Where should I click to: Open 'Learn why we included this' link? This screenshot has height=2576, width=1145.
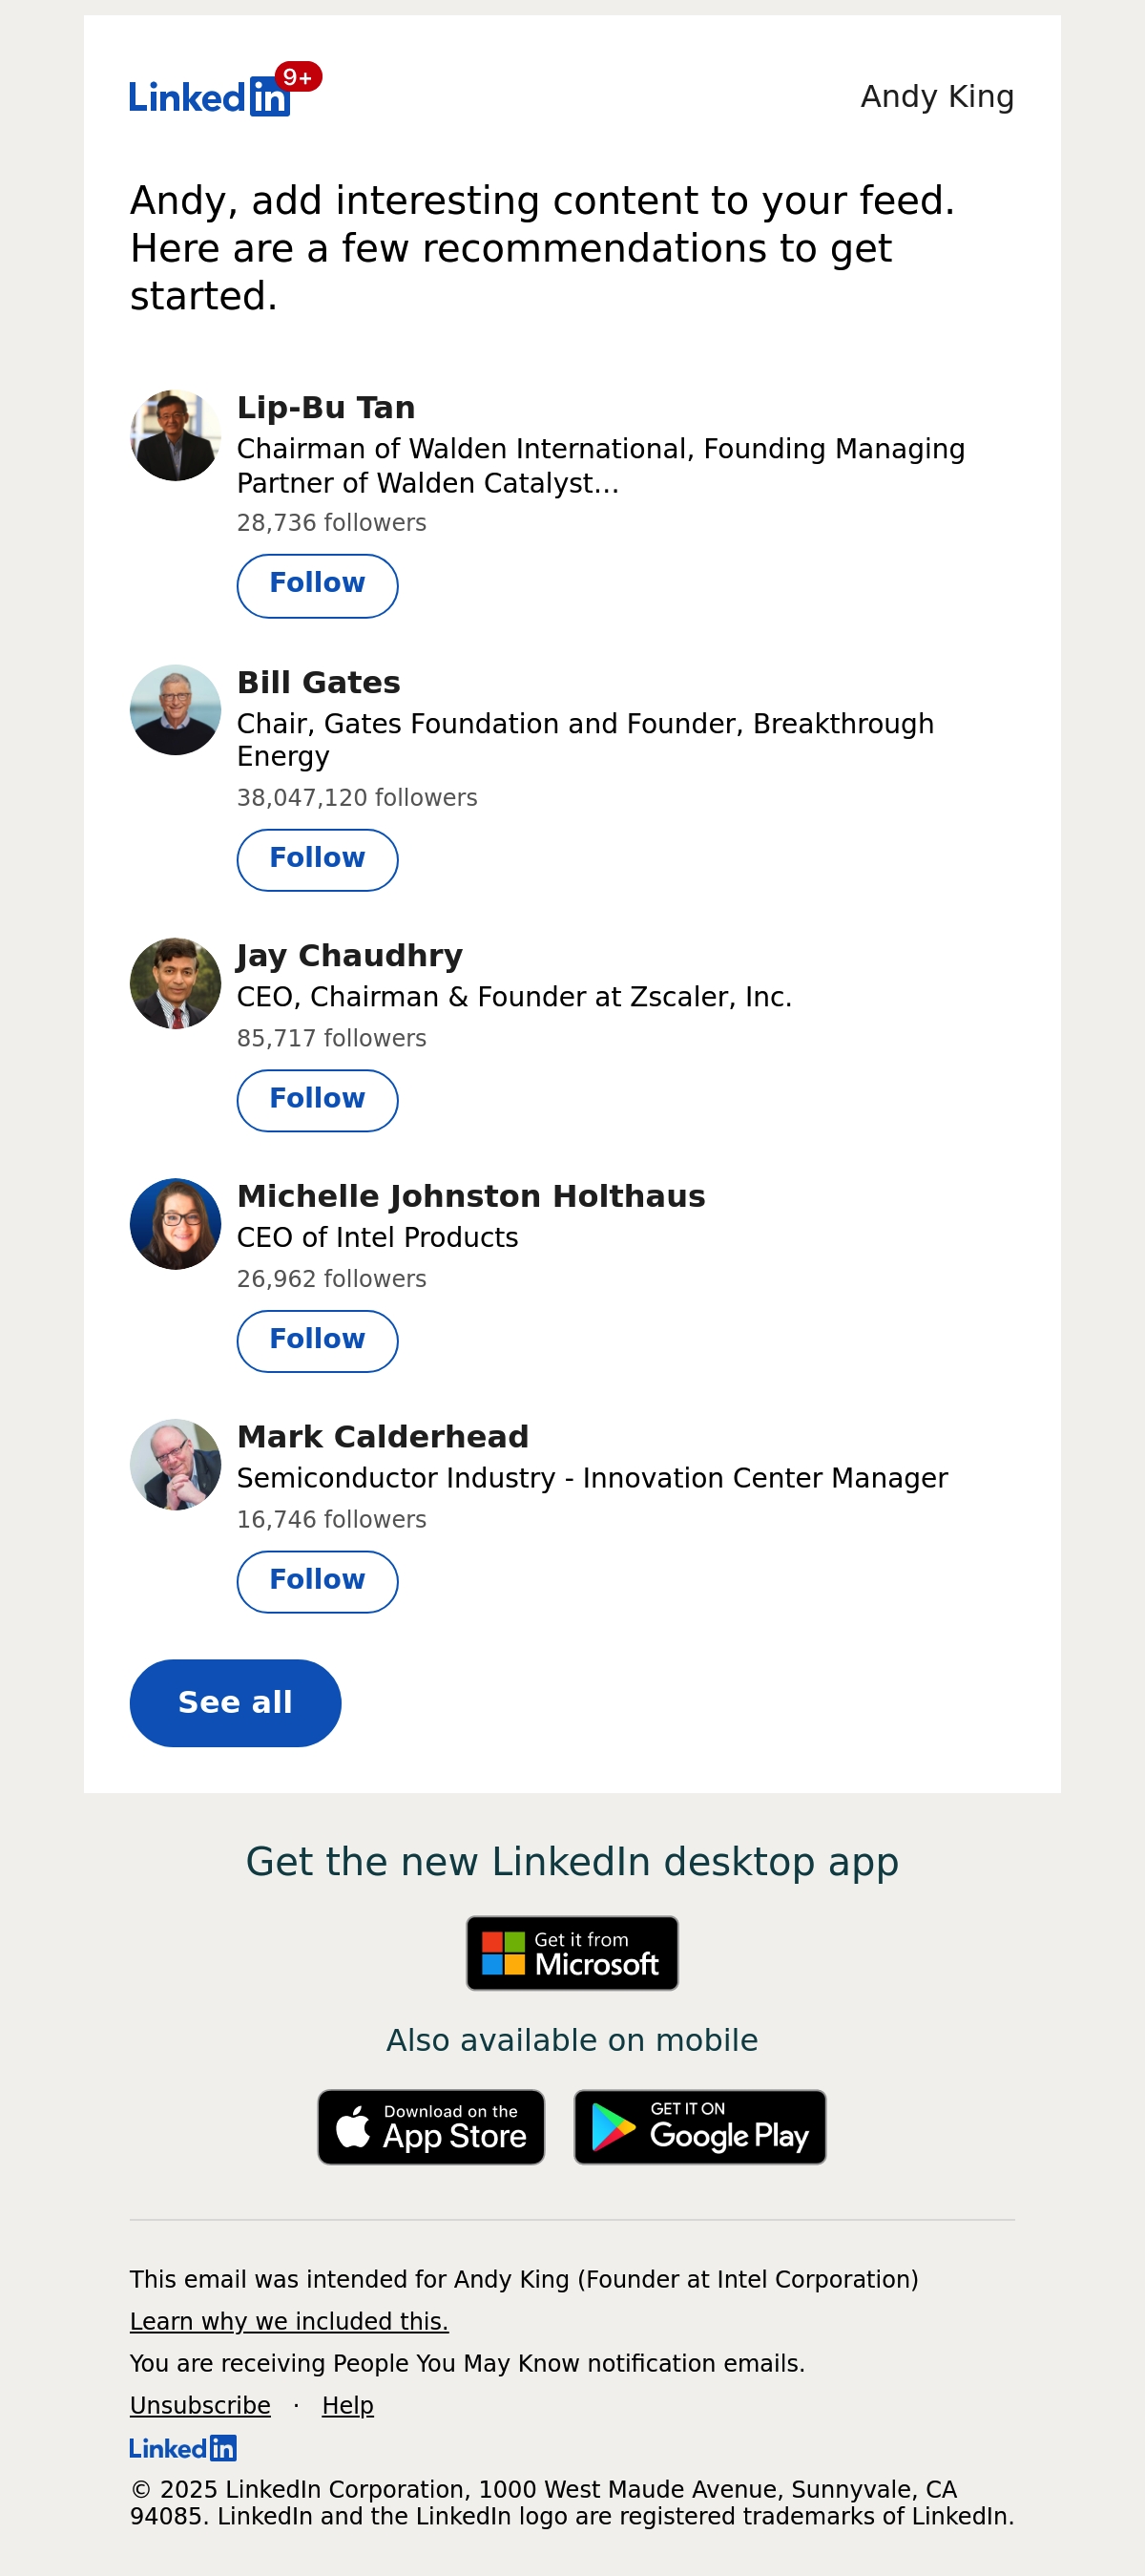pyautogui.click(x=290, y=2321)
